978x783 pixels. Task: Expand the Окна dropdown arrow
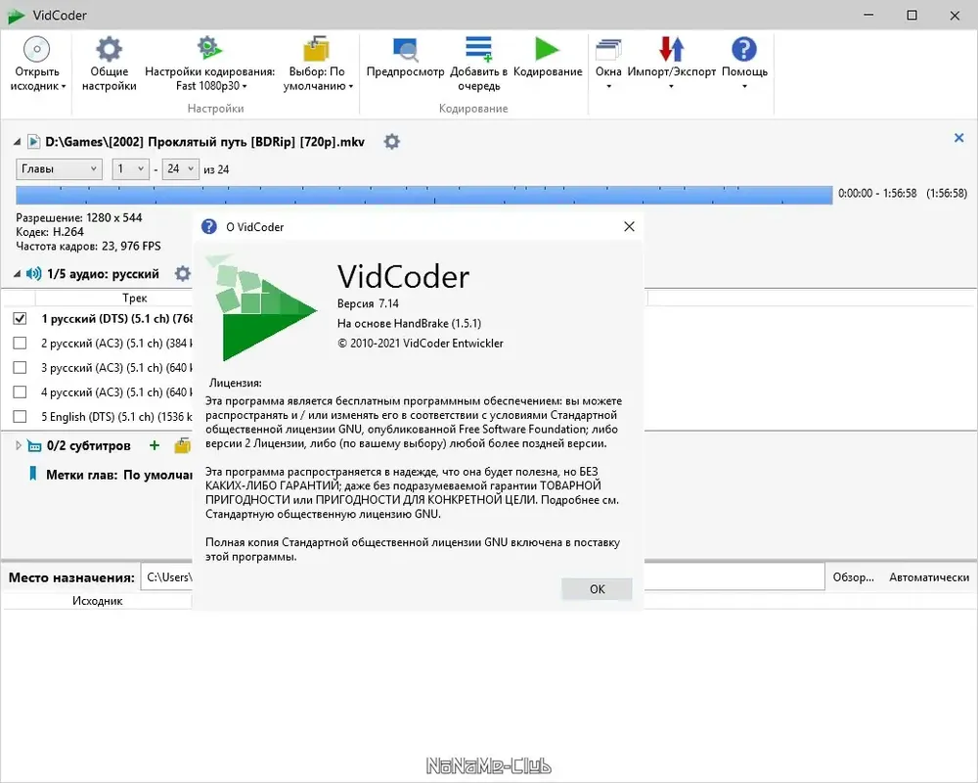tap(608, 86)
